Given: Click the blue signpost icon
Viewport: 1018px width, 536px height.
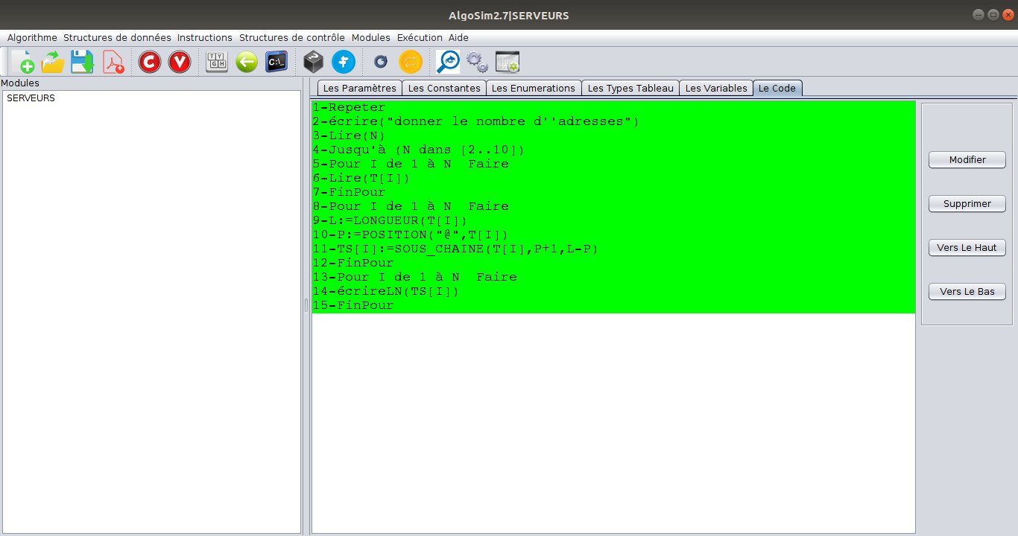Looking at the screenshot, I should tap(344, 62).
